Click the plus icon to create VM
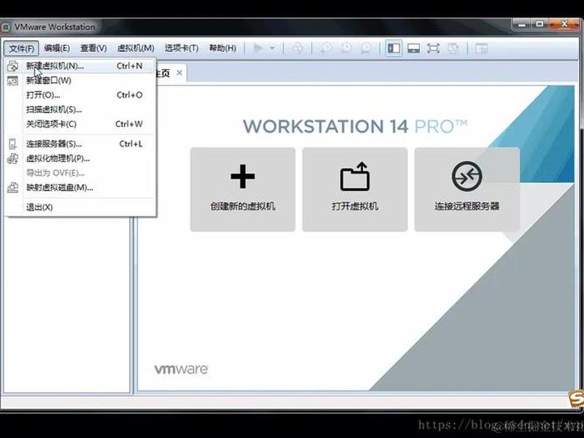This screenshot has height=438, width=584. tap(243, 176)
